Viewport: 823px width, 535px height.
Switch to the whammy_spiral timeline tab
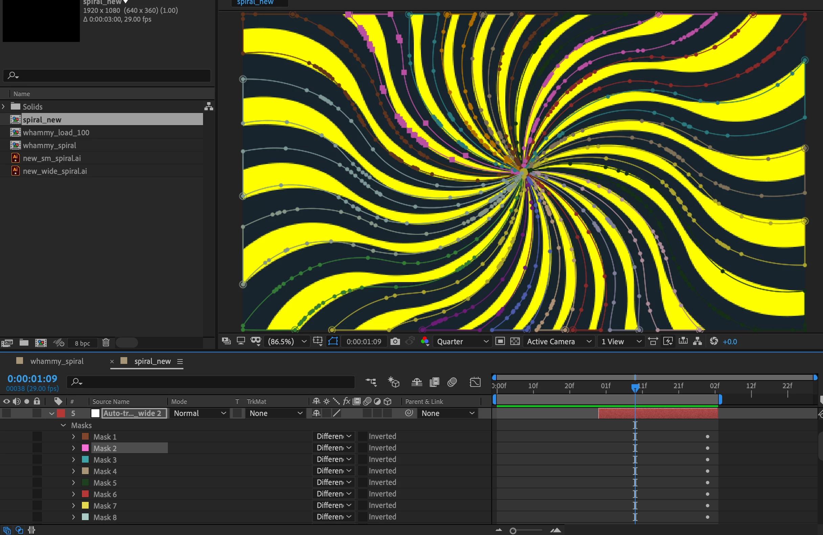pos(57,361)
